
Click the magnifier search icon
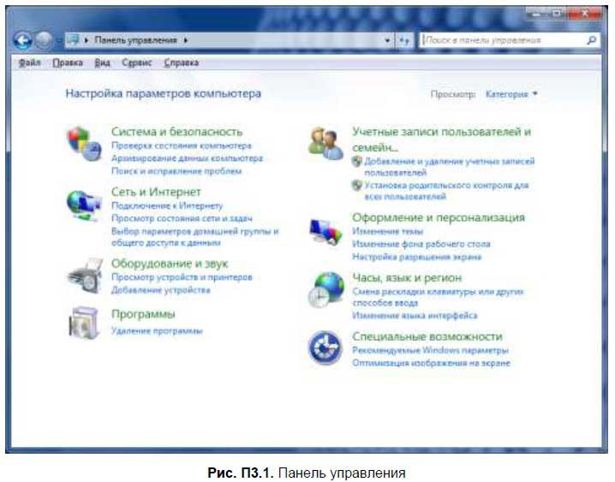click(x=591, y=40)
